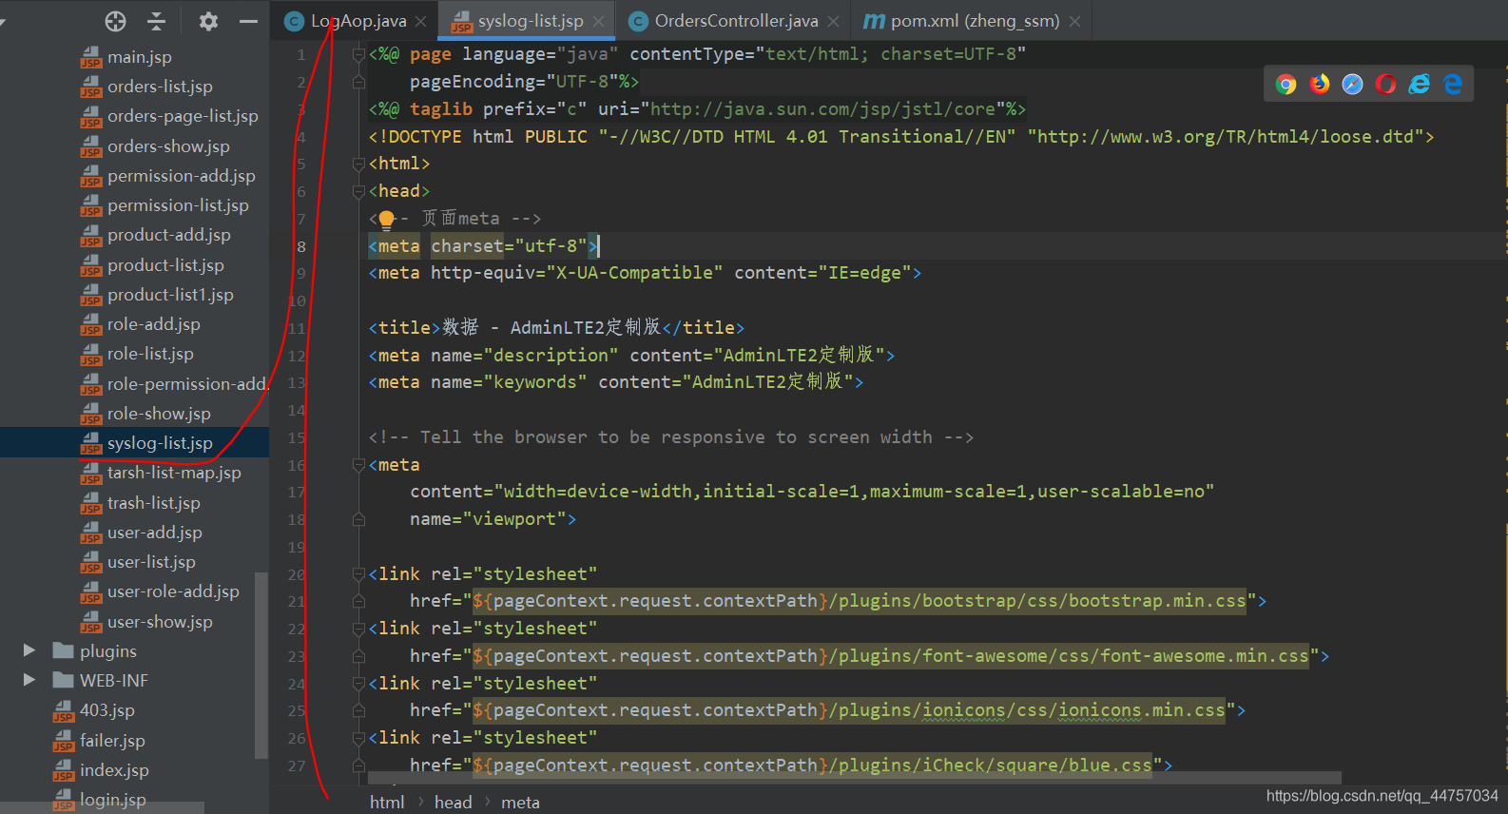Click the head breadcrumb
Screen dimensions: 1508x814
[453, 803]
